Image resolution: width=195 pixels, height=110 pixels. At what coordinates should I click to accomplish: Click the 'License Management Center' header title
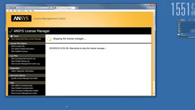(49, 19)
